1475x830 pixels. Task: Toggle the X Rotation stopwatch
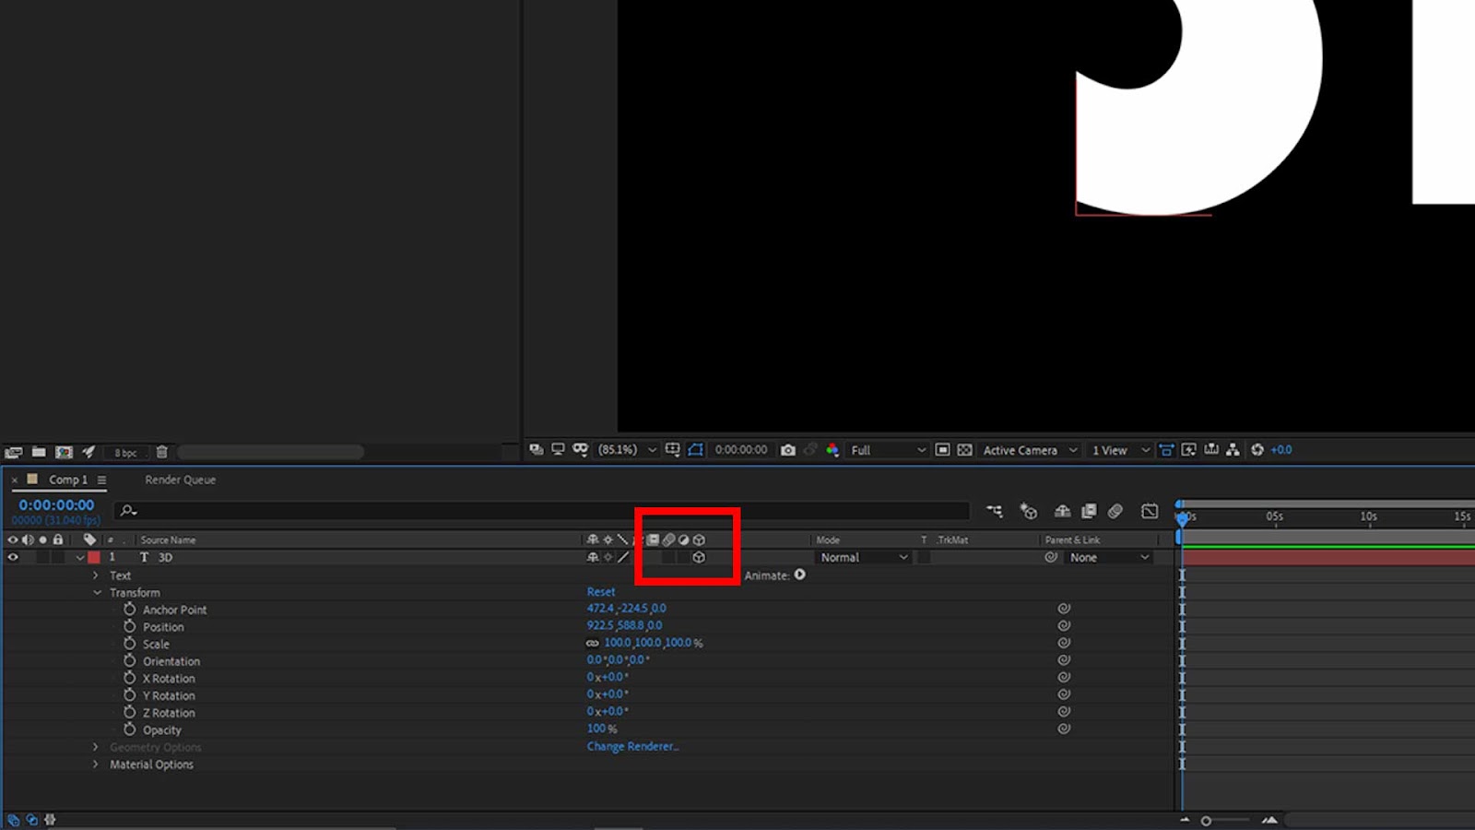tap(130, 678)
